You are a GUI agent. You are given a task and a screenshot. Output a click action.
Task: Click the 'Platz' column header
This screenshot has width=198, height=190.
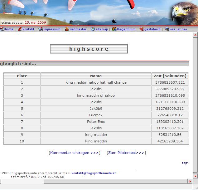[22, 76]
